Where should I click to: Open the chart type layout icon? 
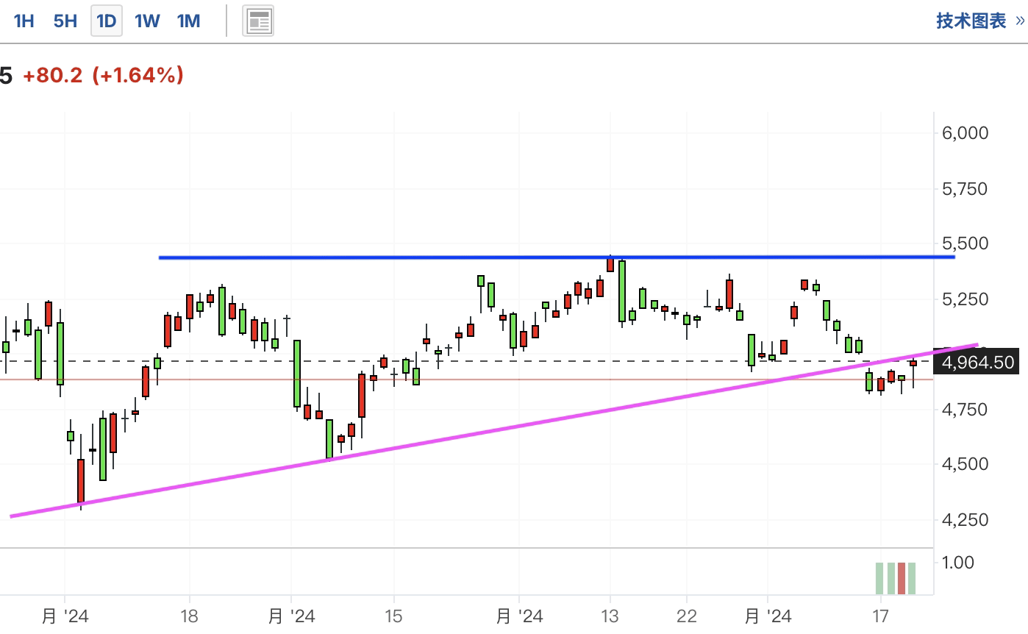259,21
